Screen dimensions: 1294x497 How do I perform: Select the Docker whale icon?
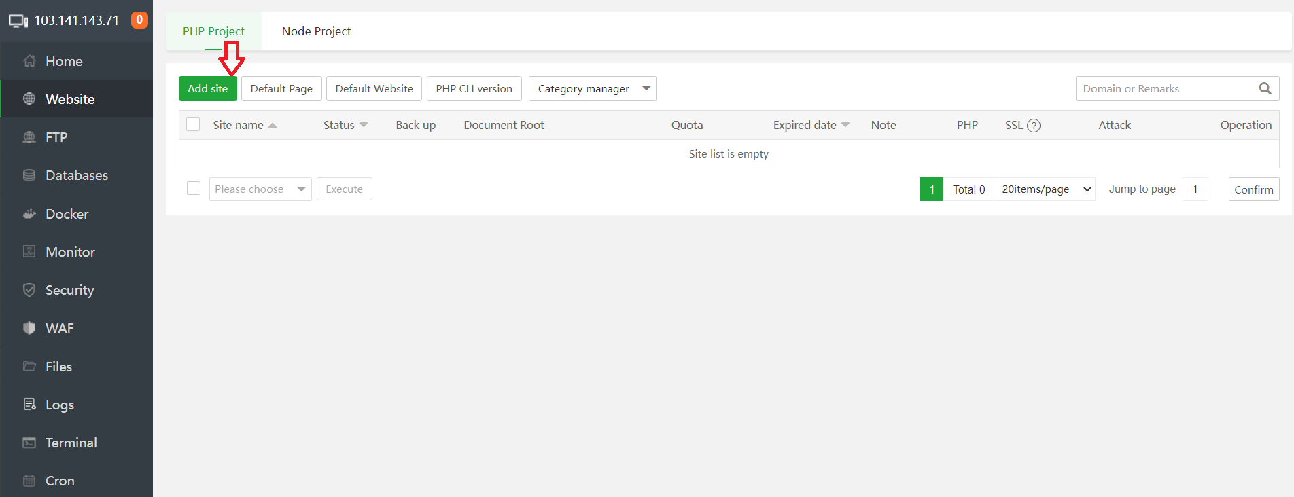click(x=29, y=214)
